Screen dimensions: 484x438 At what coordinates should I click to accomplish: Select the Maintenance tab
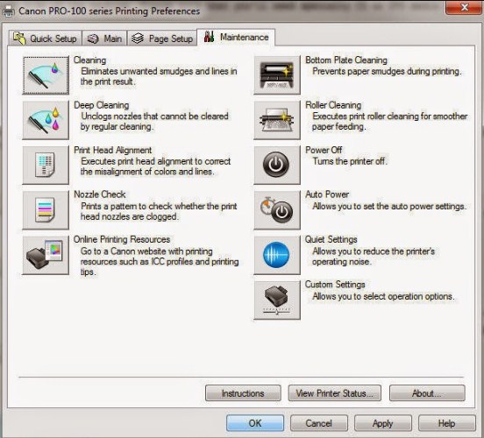tap(236, 38)
